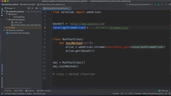Select Scratches and Consoles item
171x96 pixels.
[x=18, y=33]
